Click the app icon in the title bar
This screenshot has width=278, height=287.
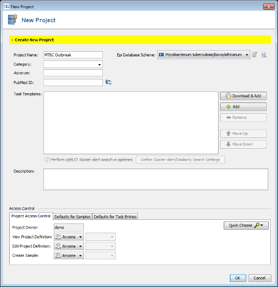tap(7, 7)
